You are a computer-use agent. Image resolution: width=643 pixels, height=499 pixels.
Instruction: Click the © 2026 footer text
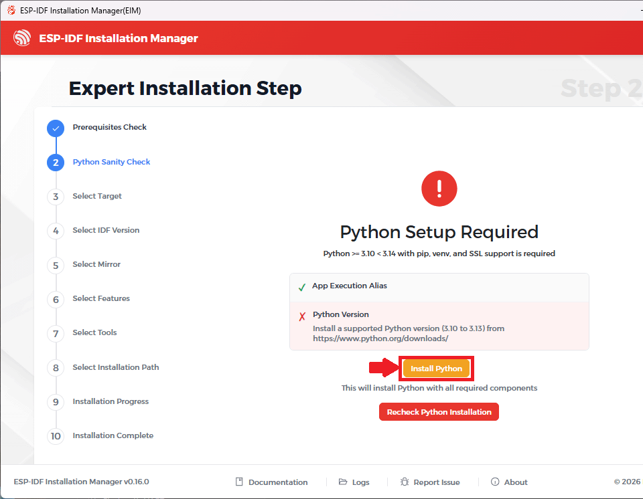627,482
